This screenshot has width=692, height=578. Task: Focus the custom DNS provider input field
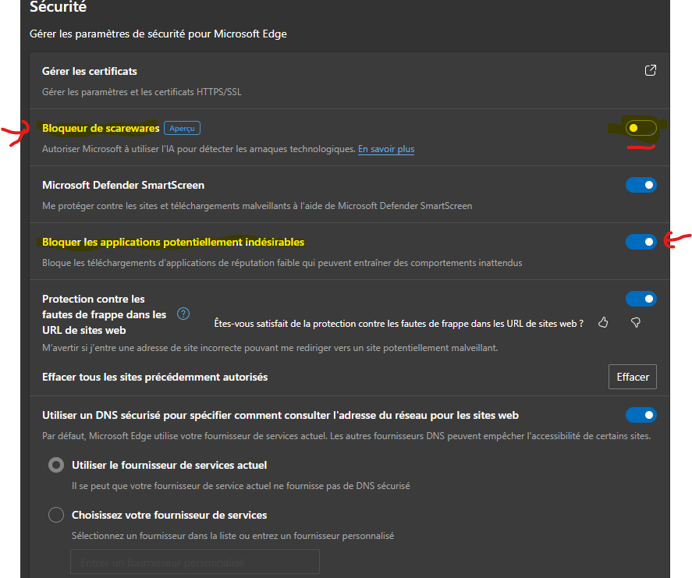click(194, 562)
